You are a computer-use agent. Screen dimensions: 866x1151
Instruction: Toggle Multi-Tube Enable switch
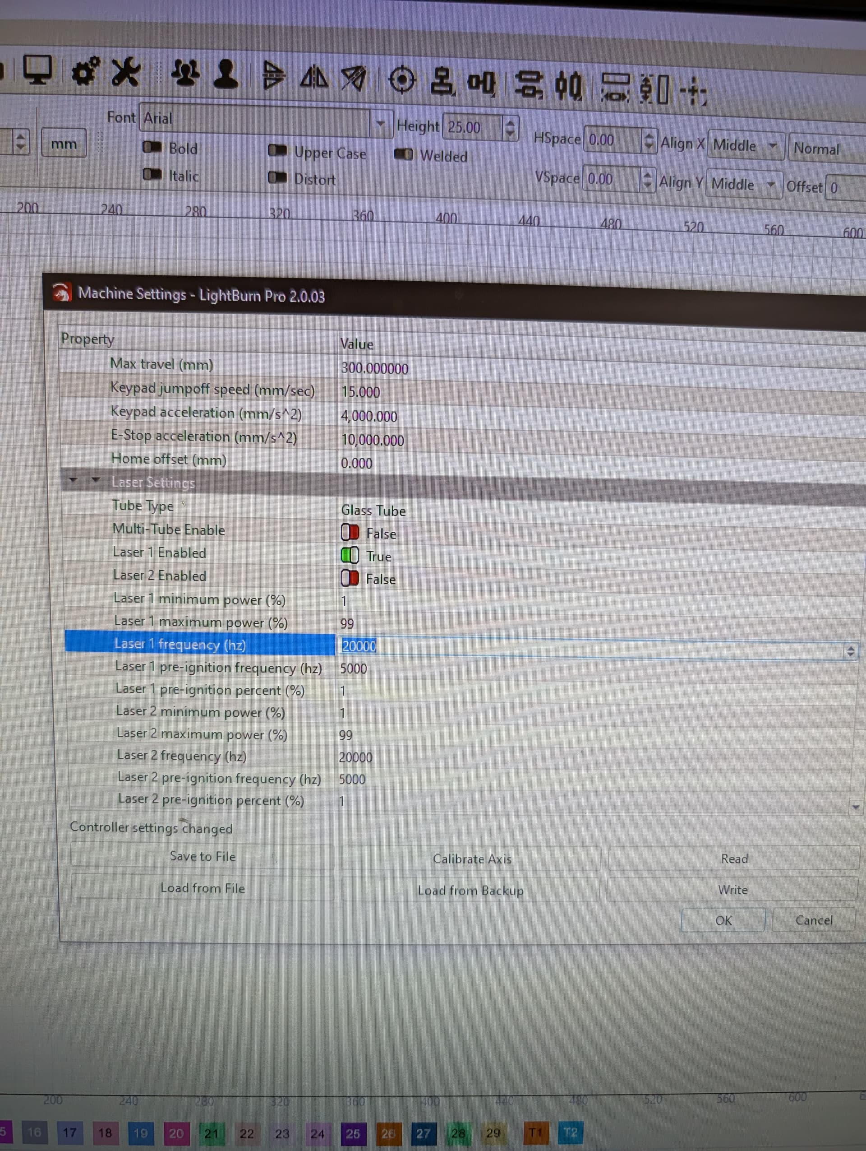(350, 532)
